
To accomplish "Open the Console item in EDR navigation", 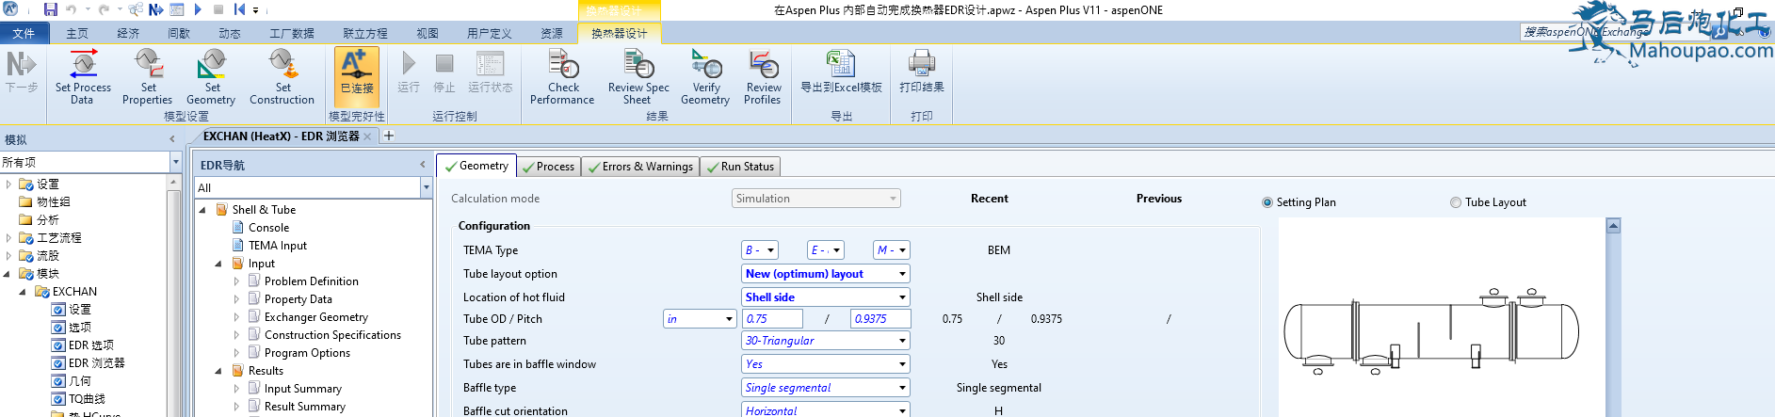I will 268,228.
